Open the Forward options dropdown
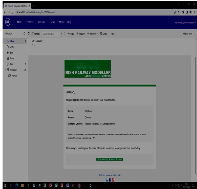This screenshot has width=197, height=189. 97,34
